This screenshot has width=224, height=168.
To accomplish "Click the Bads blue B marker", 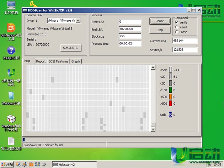I will click(170, 115).
